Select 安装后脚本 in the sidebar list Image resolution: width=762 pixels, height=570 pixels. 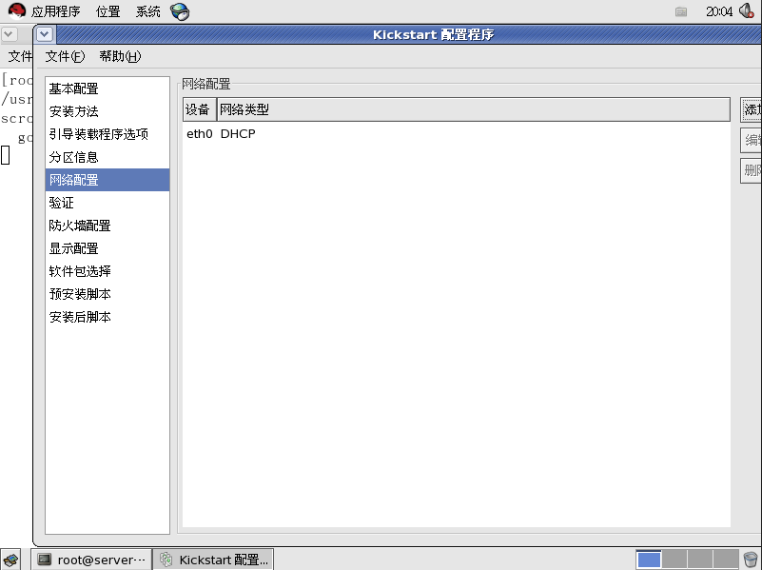(107, 317)
